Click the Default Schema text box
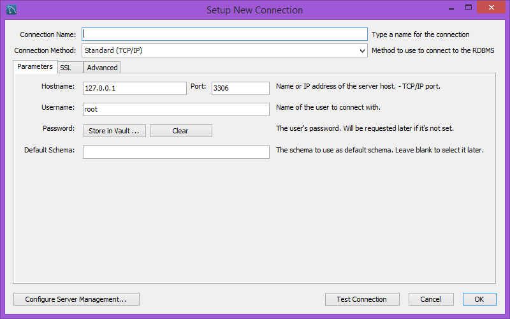 click(x=176, y=152)
